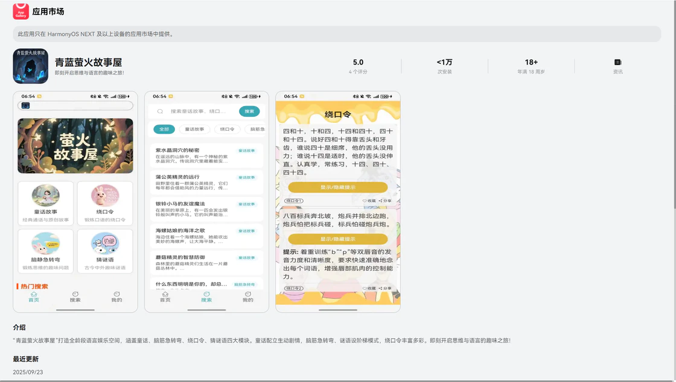676x382 pixels.
Task: Click the 银铃小马的友谊魔法 story entry
Action: click(206, 209)
